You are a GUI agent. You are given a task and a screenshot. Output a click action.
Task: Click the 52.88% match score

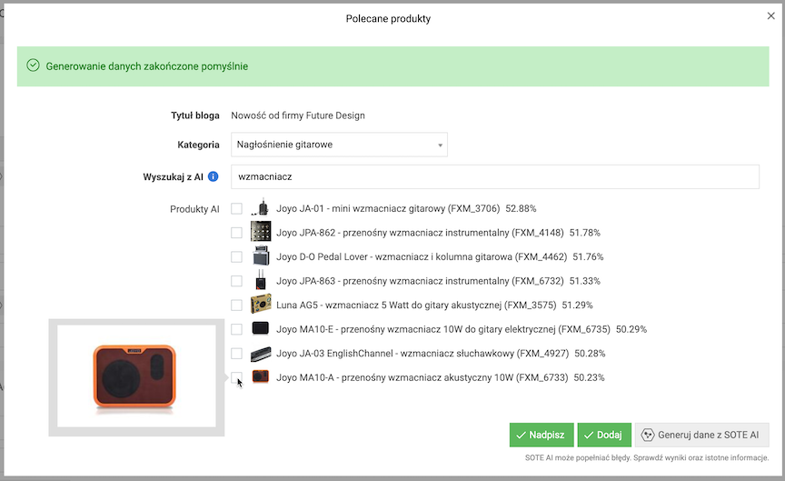click(521, 208)
